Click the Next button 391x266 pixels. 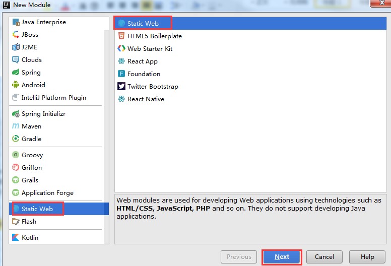point(282,257)
